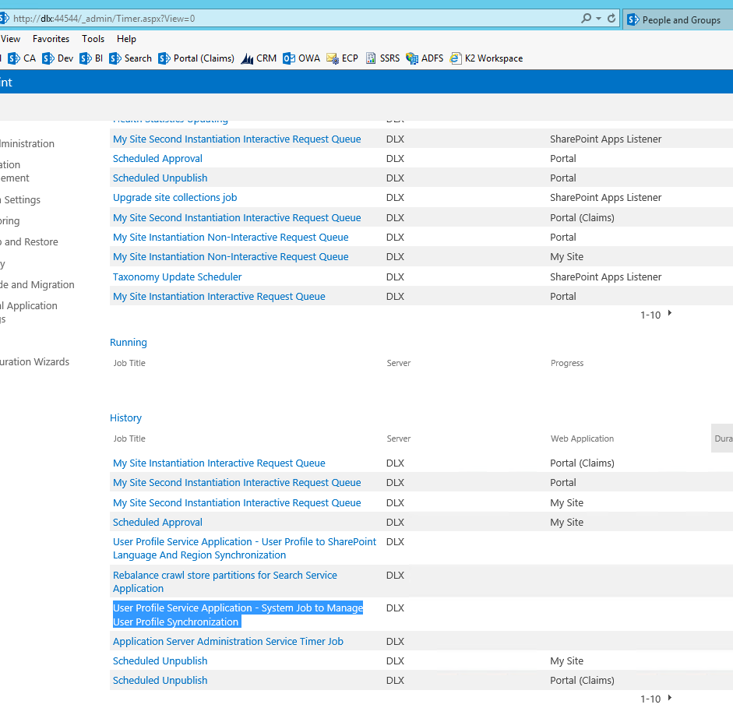Click the search magnifier in address bar

587,19
